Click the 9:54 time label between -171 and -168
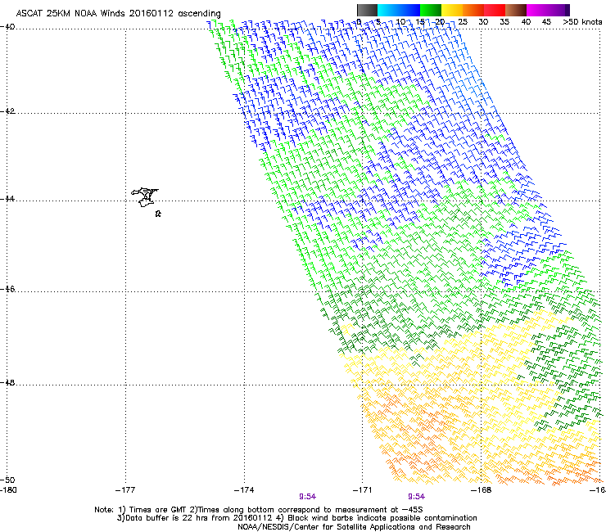 click(x=416, y=497)
